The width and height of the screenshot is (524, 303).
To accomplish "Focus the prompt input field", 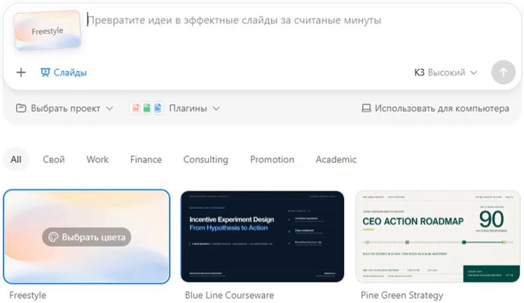I will pos(234,20).
